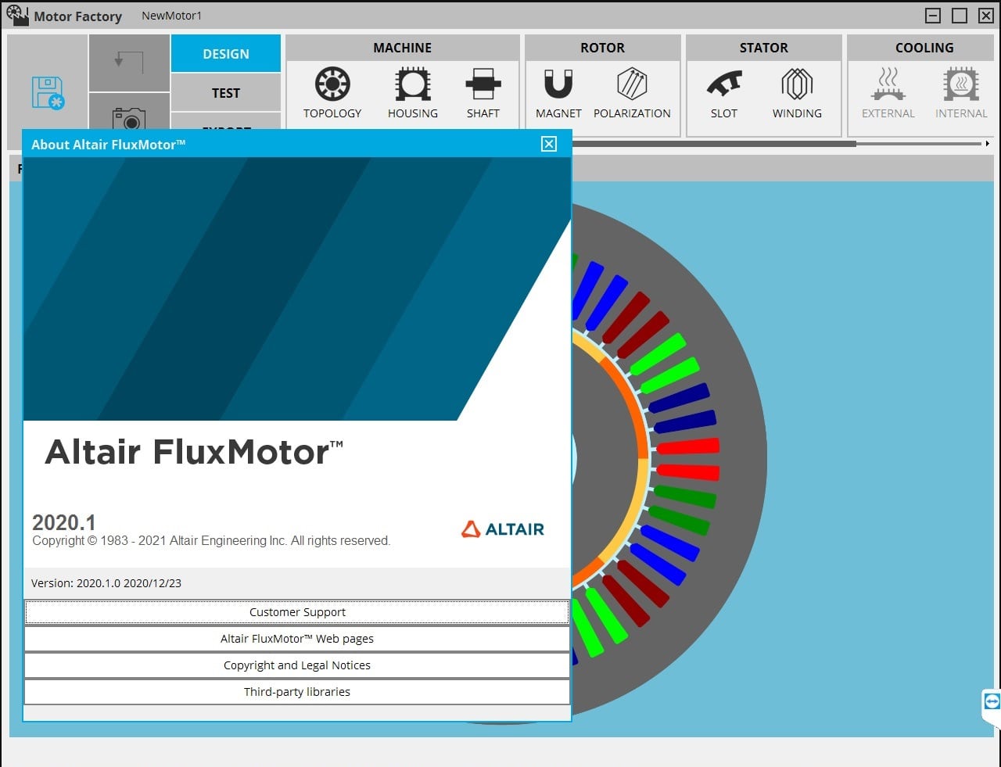Select the DESIGN tab
Viewport: 1001px width, 767px height.
[x=225, y=53]
